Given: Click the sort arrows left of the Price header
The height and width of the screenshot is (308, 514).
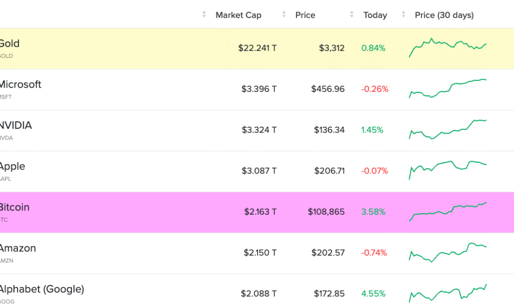Looking at the screenshot, I should pos(284,14).
